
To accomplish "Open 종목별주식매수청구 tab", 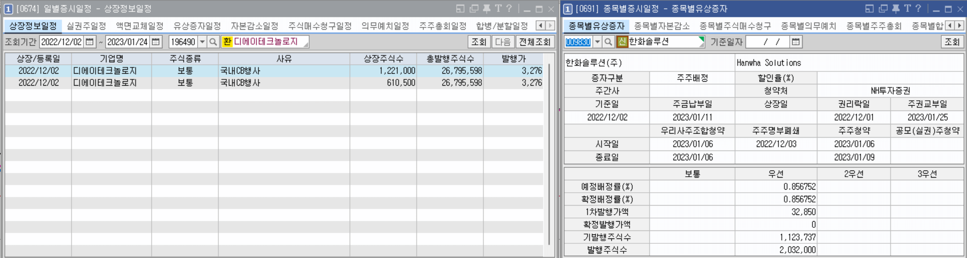I will (x=735, y=26).
